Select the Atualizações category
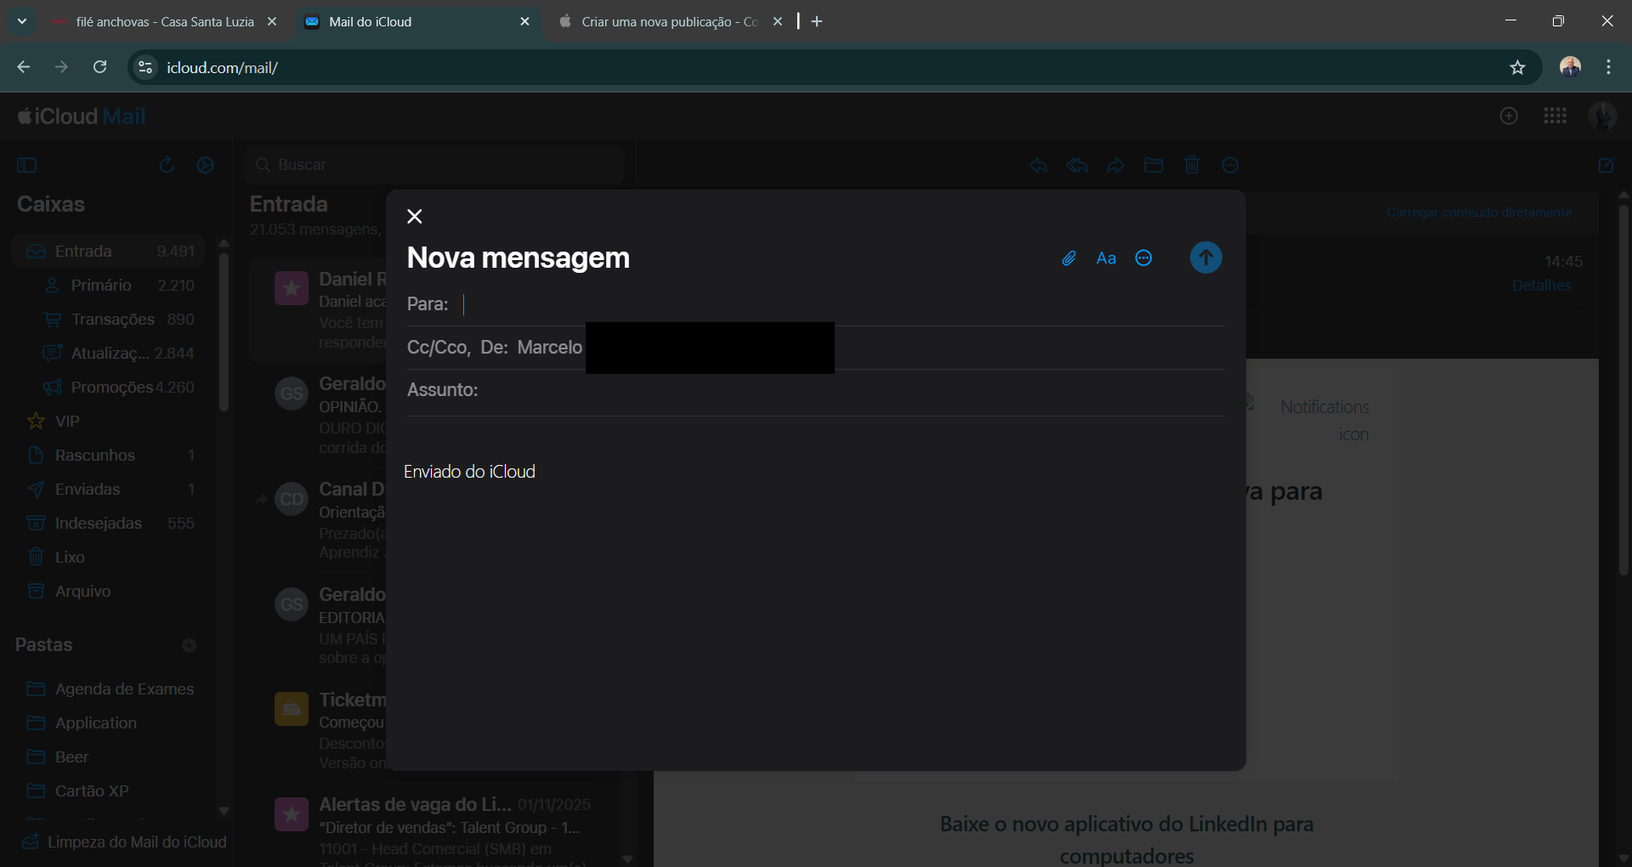The width and height of the screenshot is (1632, 867). click(117, 354)
